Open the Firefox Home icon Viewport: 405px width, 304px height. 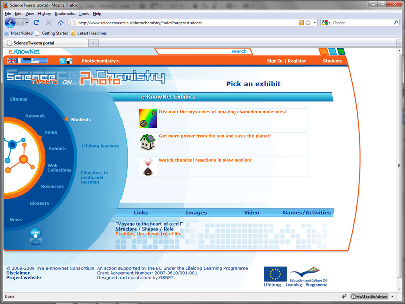pyautogui.click(x=61, y=23)
